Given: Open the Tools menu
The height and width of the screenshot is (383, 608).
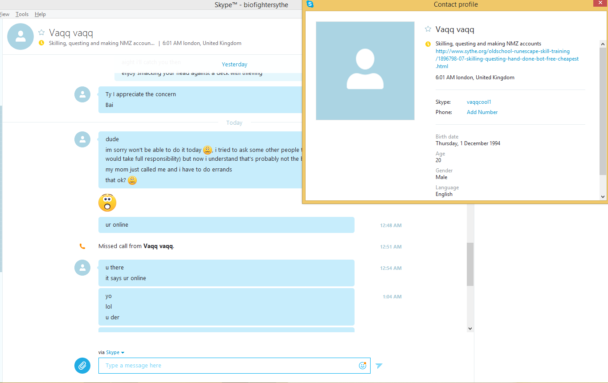Looking at the screenshot, I should 22,14.
